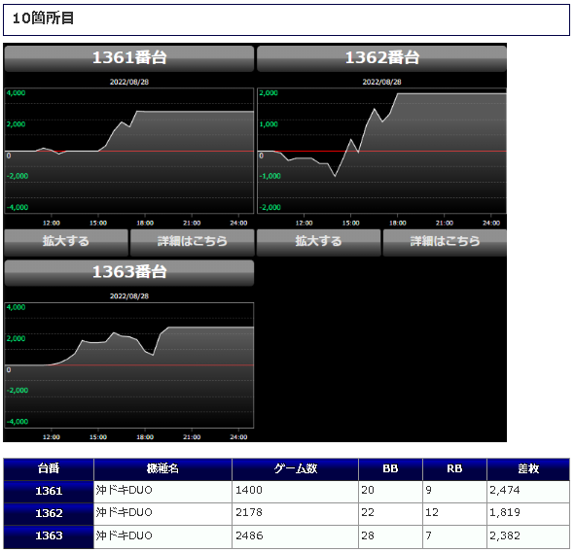Image resolution: width=575 pixels, height=552 pixels.
Task: Select table row cell 1362
Action: (x=49, y=514)
